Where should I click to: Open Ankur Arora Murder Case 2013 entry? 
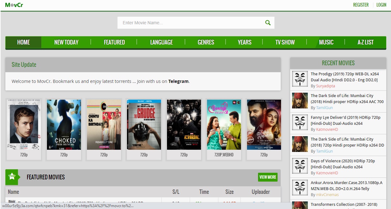pyautogui.click(x=347, y=186)
